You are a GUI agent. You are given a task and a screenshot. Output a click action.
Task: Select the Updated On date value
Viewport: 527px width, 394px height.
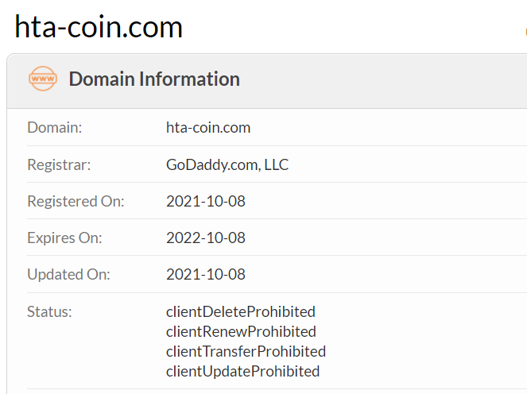pos(206,274)
